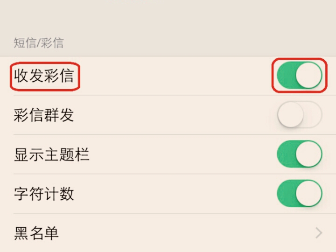Switch off the 字符计数 toggle
336x252 pixels.
point(299,193)
